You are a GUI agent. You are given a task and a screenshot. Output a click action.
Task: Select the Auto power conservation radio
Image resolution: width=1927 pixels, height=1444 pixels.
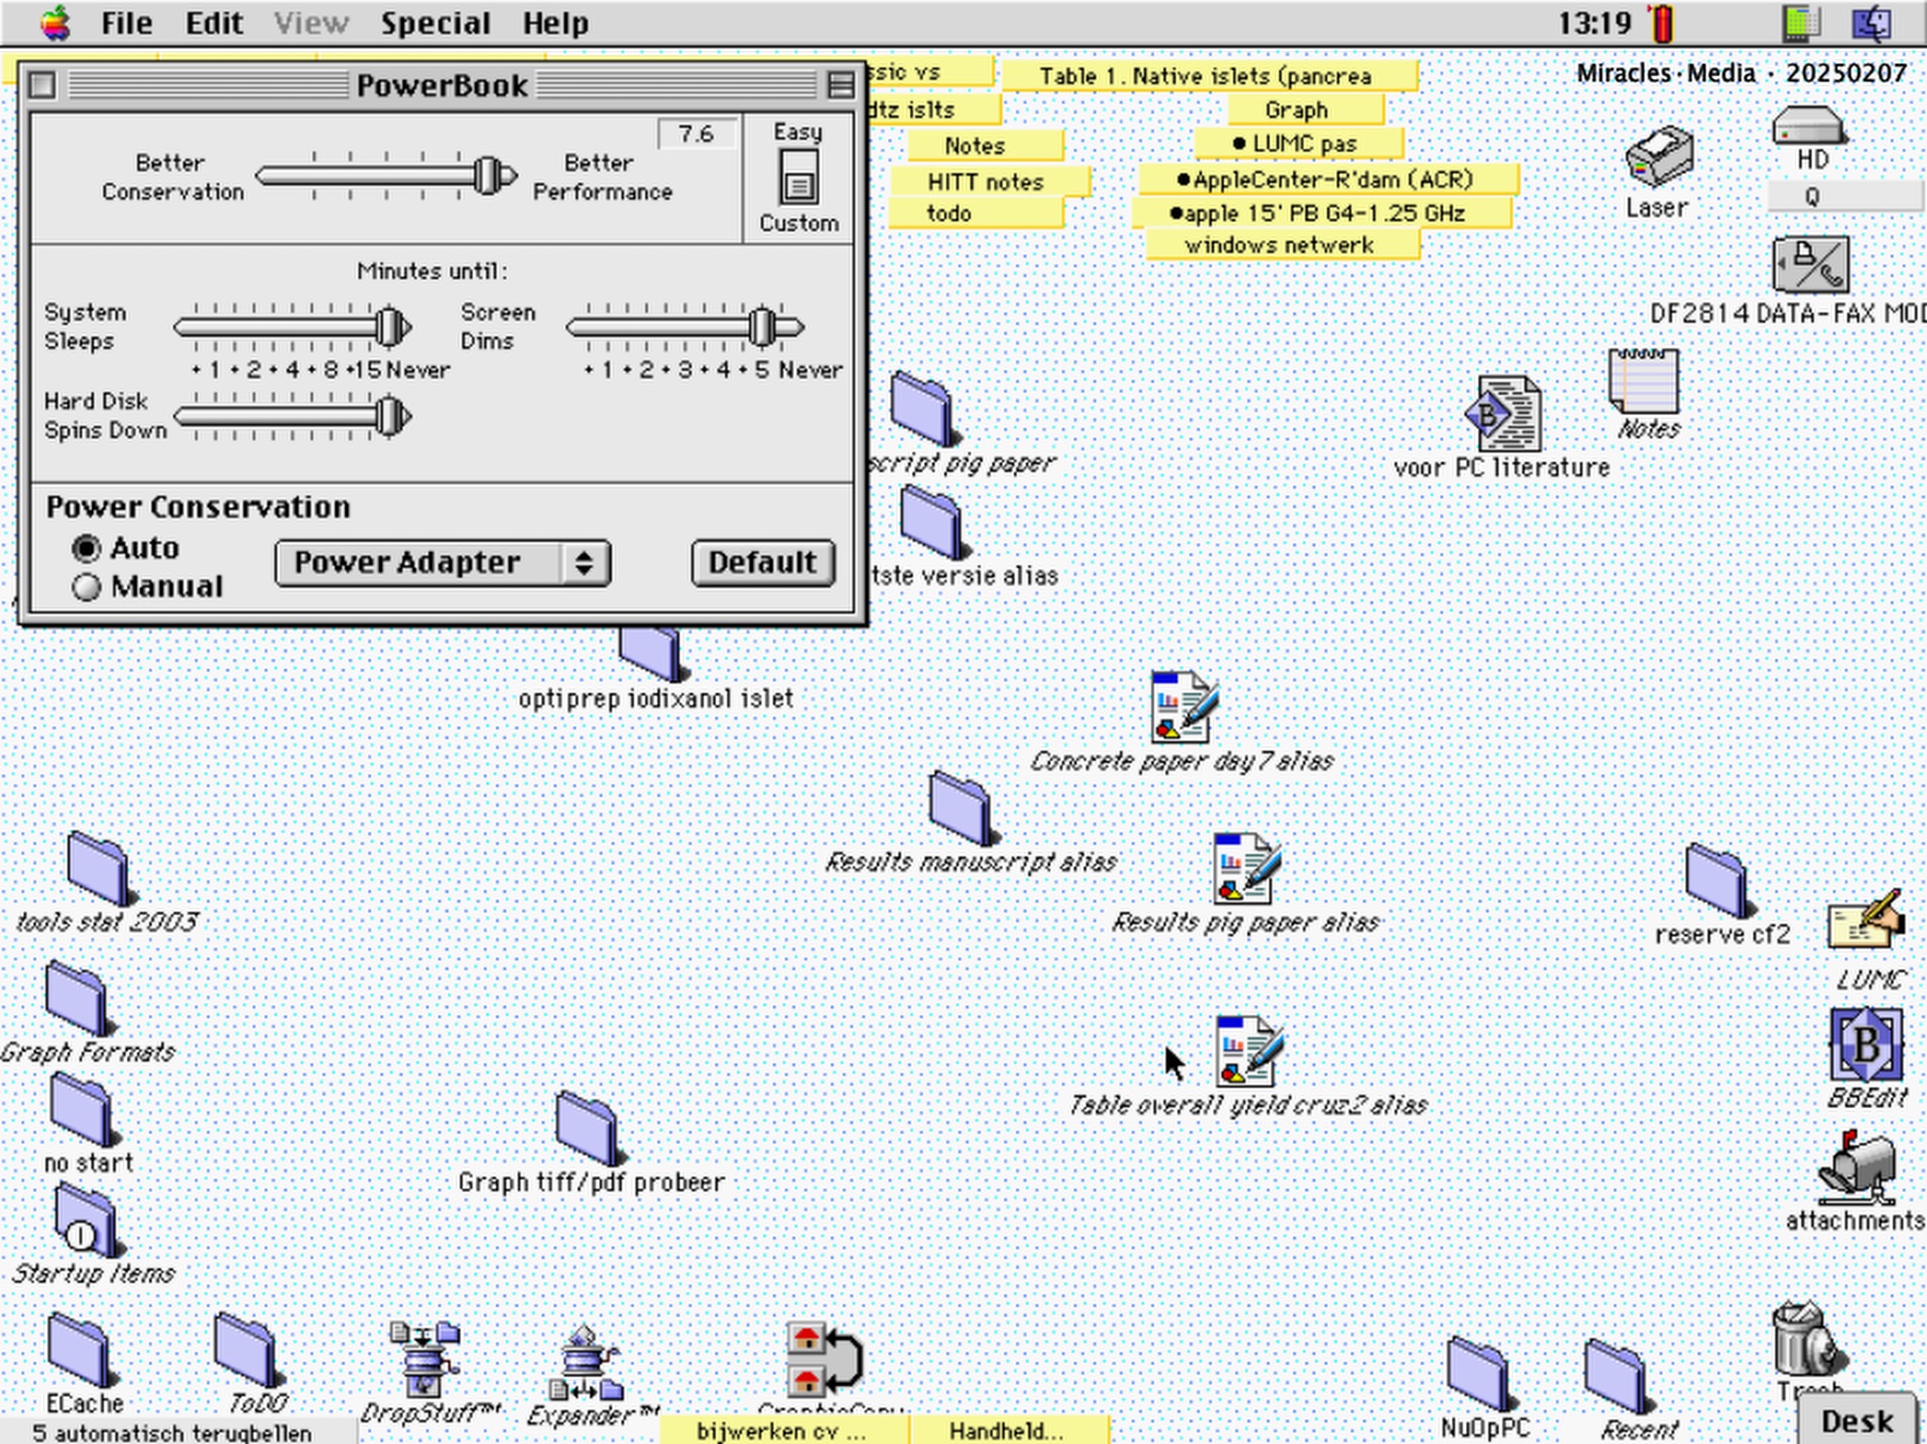pos(87,548)
